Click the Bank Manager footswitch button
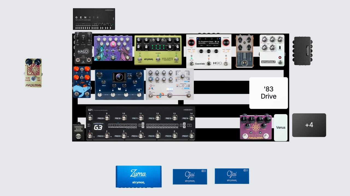This screenshot has width=350, height=196. [x=78, y=136]
